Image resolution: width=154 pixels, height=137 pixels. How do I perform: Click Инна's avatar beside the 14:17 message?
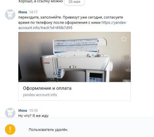10,15
